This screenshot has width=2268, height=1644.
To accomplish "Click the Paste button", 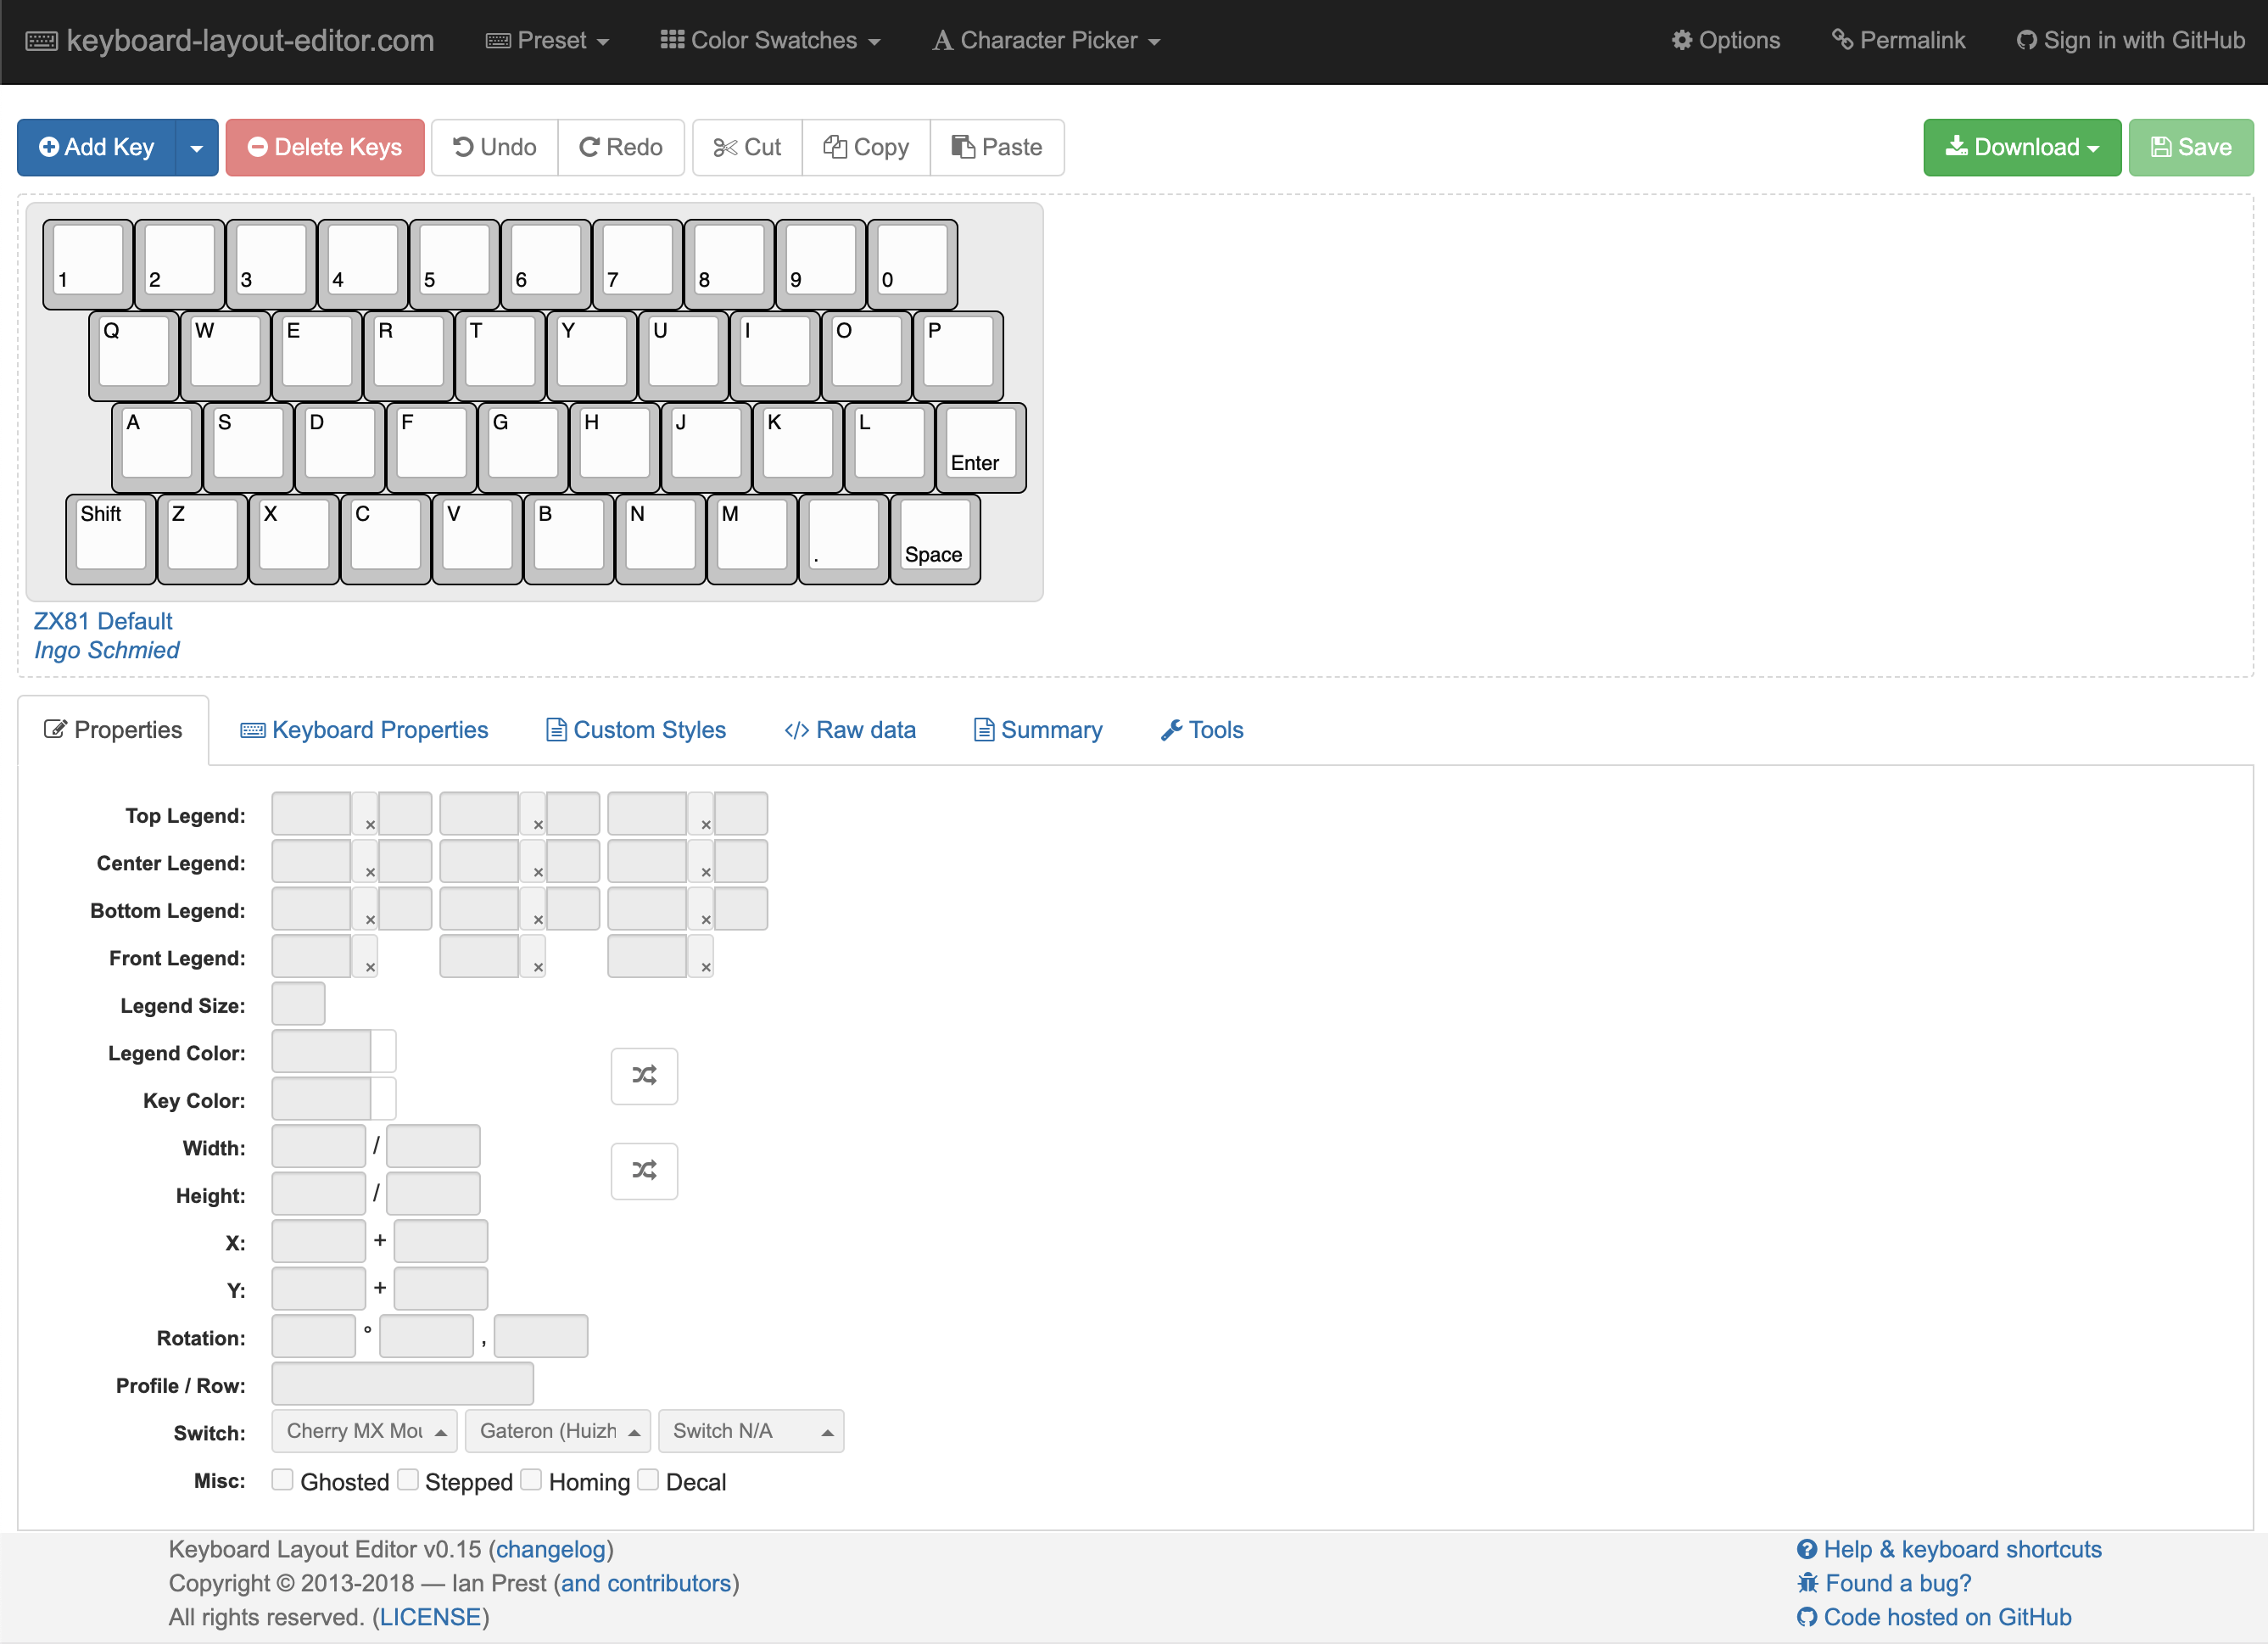I will pyautogui.click(x=996, y=148).
